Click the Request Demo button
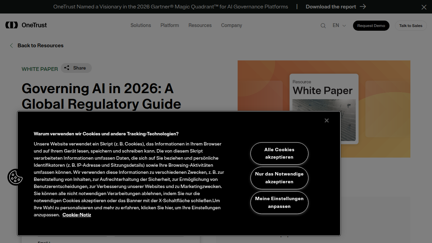This screenshot has width=432, height=243. point(371,26)
